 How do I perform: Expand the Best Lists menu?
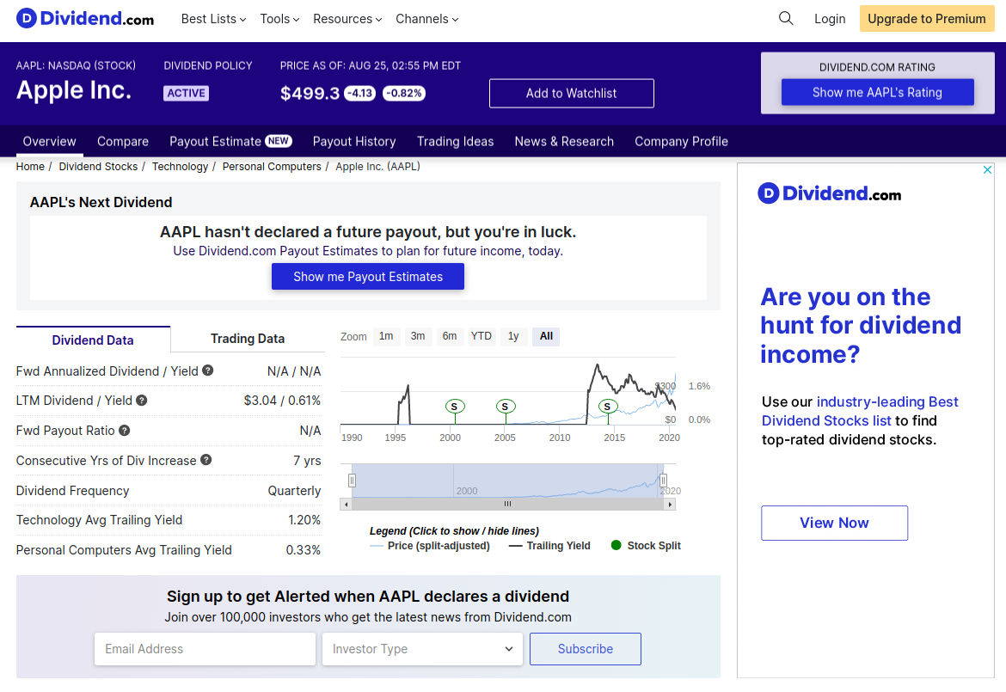pos(213,19)
